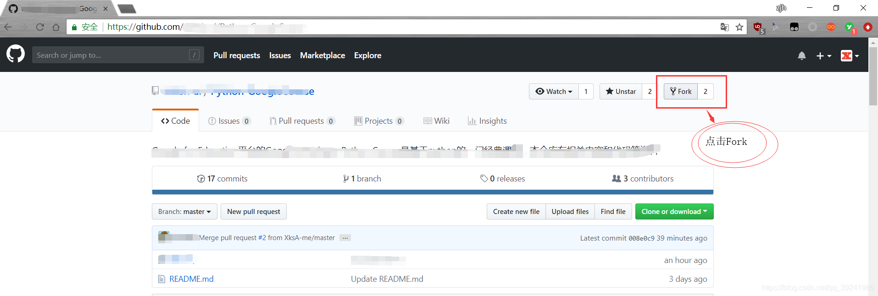Image resolution: width=878 pixels, height=296 pixels.
Task: Click Find file
Action: pyautogui.click(x=613, y=211)
